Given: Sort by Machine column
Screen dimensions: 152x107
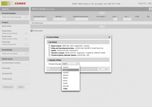Looking at the screenshot, I should pyautogui.click(x=63, y=16).
